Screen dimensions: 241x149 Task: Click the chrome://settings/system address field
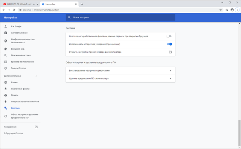46,10
